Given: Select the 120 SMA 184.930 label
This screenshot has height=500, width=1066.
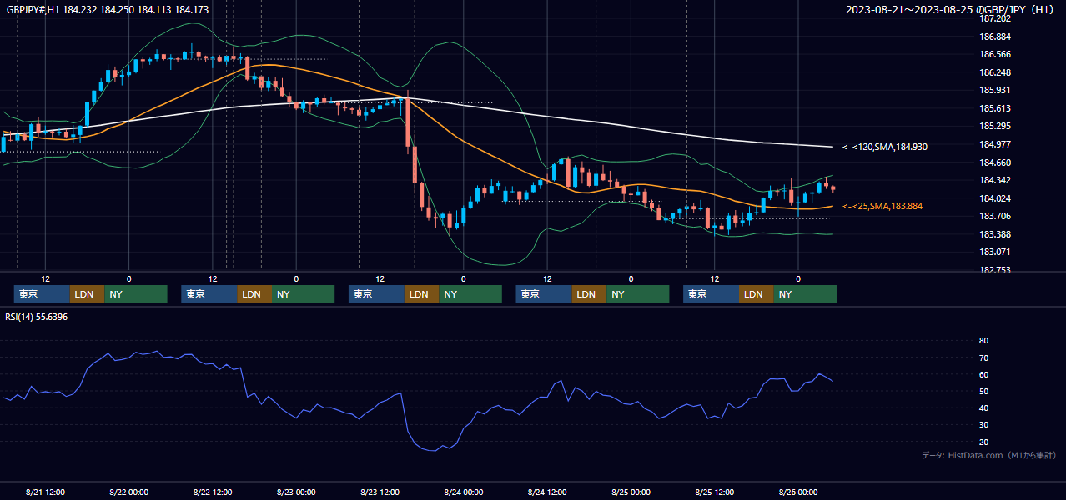Looking at the screenshot, I should click(885, 147).
